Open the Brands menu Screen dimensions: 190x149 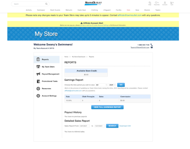(147, 10)
